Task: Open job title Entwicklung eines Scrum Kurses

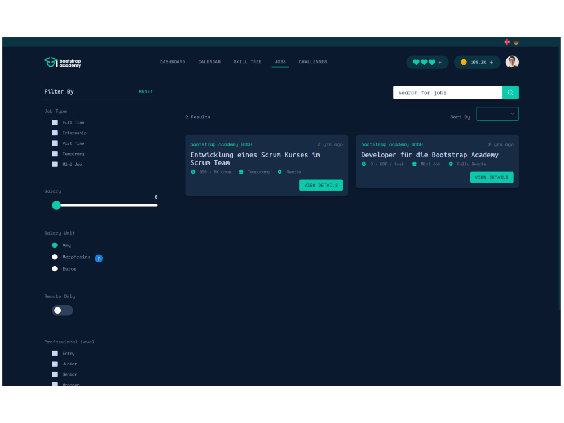Action: [255, 158]
